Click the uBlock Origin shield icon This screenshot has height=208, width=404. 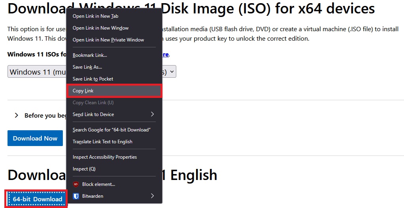pyautogui.click(x=76, y=184)
